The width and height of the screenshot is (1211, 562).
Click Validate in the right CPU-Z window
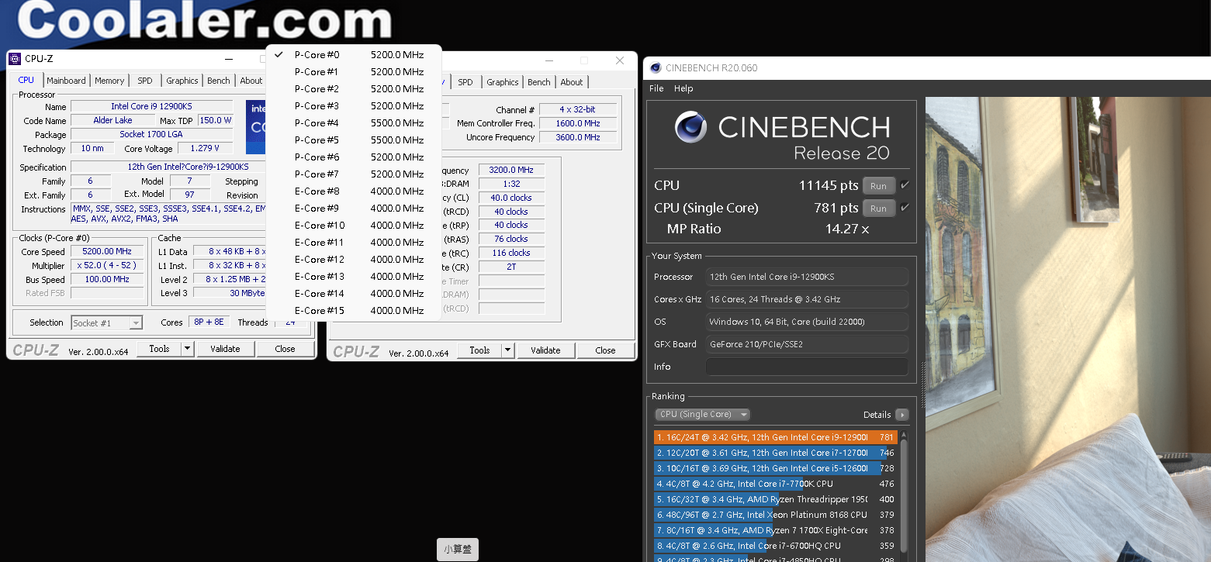(545, 350)
